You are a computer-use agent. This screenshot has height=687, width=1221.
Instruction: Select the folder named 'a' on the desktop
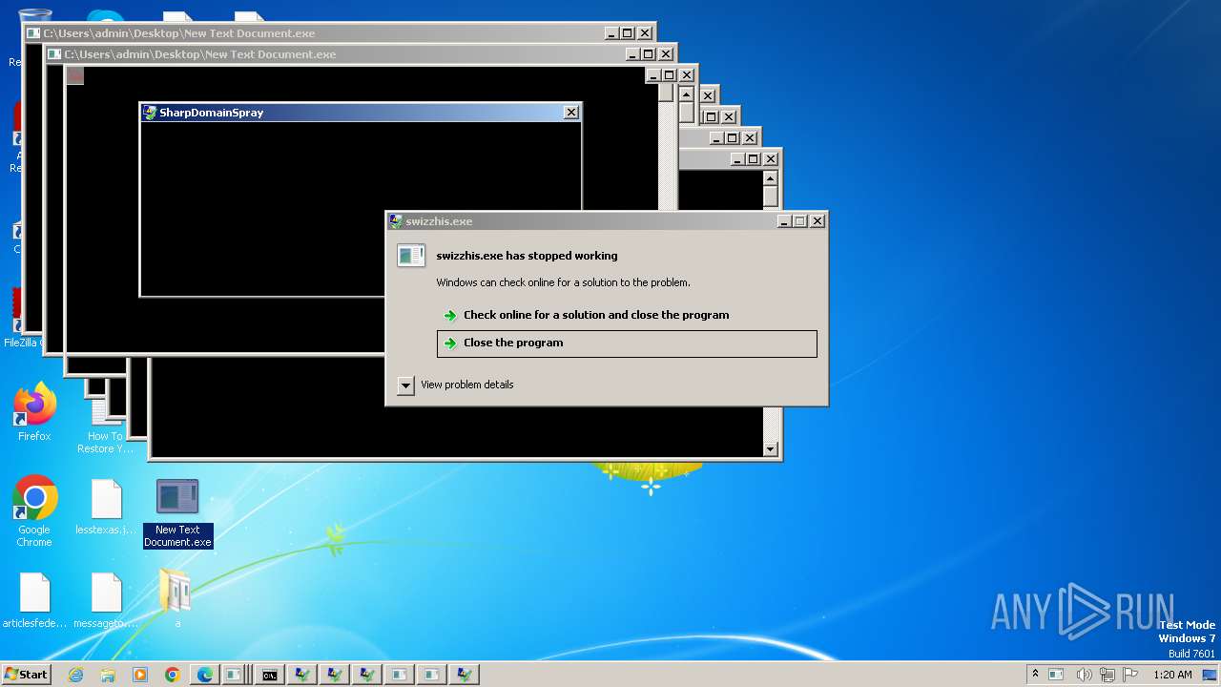177,598
